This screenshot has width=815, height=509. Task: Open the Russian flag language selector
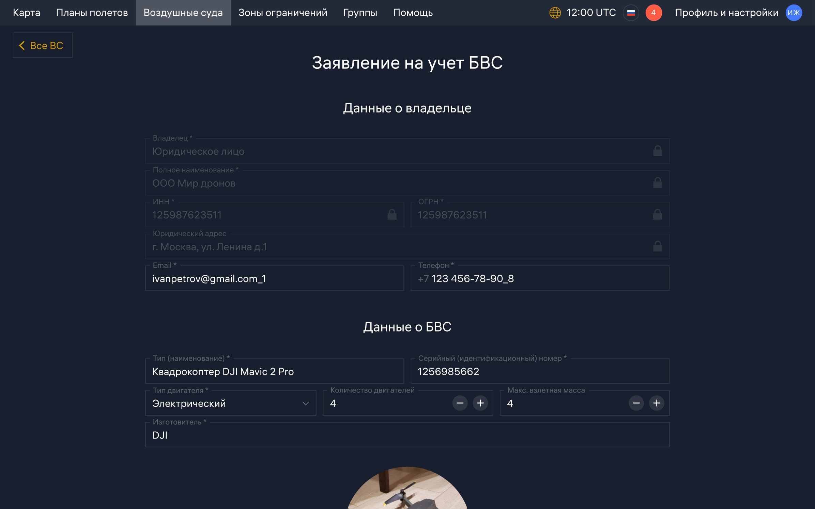(631, 13)
